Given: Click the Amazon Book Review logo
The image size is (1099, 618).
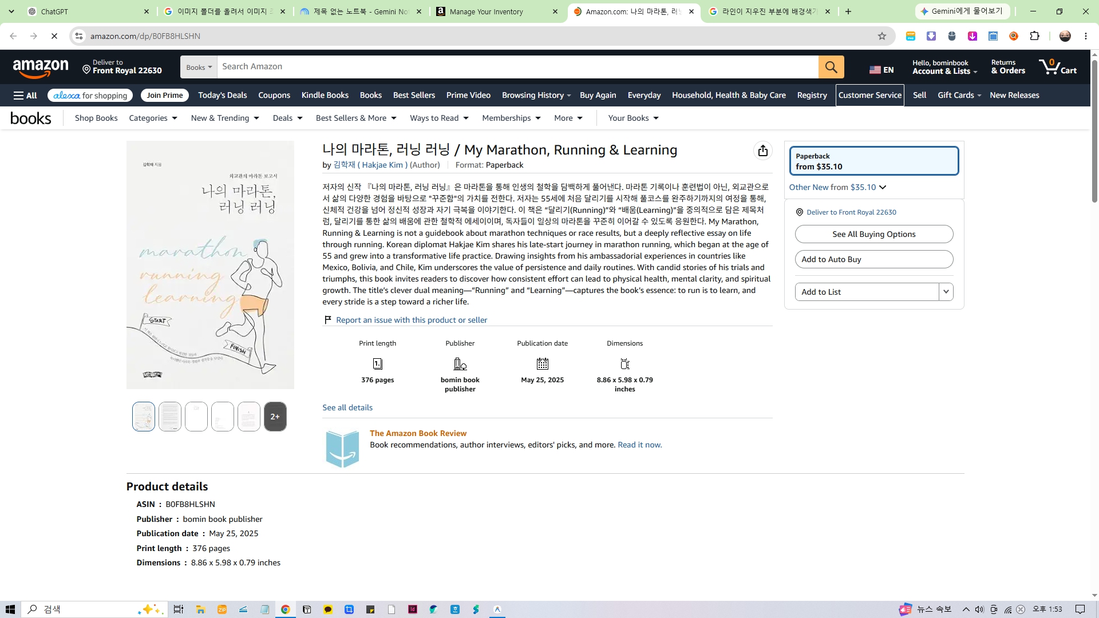Looking at the screenshot, I should pyautogui.click(x=342, y=449).
